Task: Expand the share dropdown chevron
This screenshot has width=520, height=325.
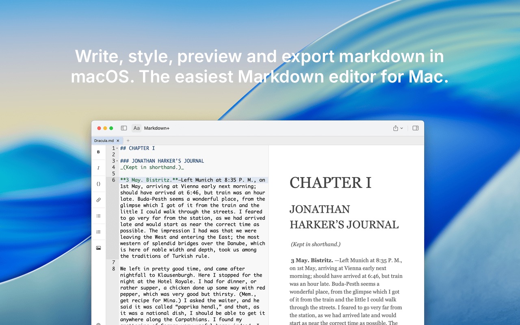Action: click(402, 128)
